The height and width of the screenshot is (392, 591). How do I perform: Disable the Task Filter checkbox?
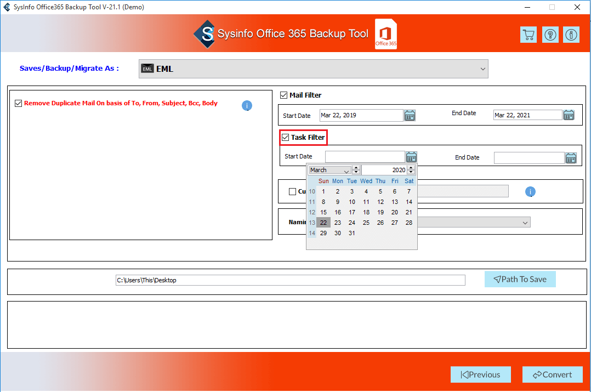coord(285,137)
